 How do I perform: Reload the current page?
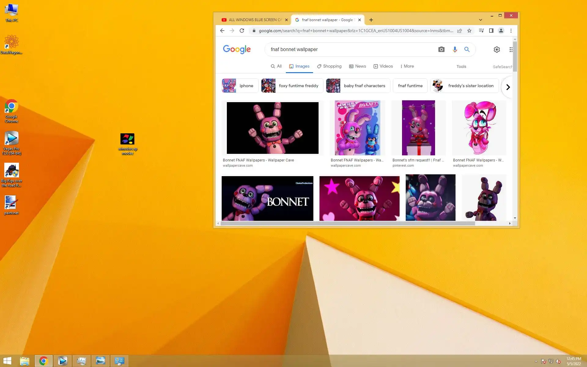pos(242,31)
